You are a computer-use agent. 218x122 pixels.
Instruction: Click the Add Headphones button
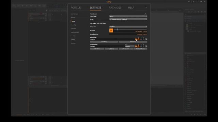point(140,49)
